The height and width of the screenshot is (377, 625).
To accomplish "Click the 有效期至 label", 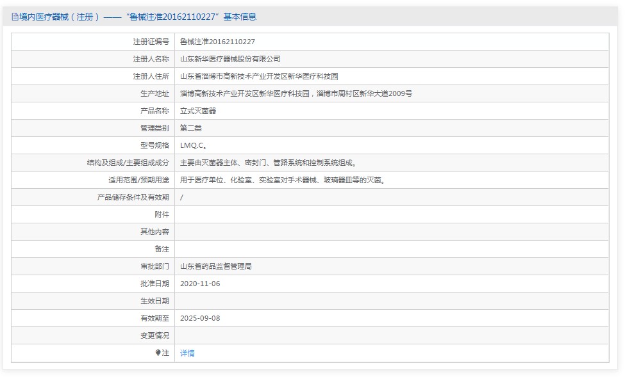I will pos(154,319).
